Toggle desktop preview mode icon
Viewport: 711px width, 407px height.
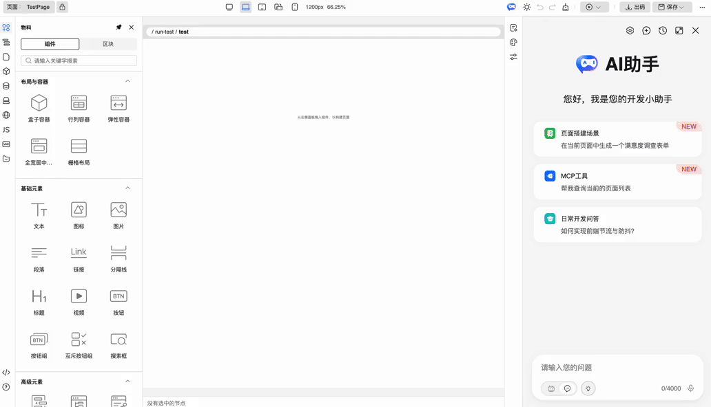click(229, 7)
